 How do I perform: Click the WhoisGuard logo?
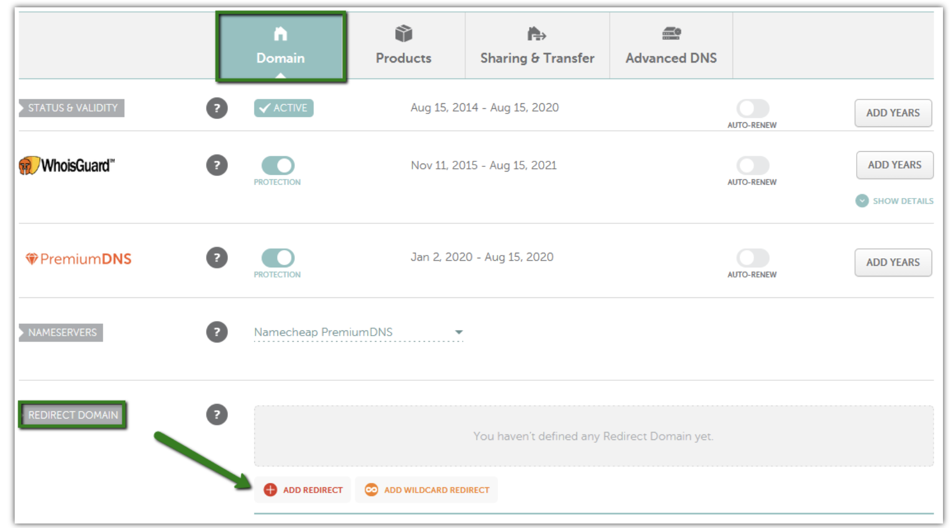click(x=67, y=165)
